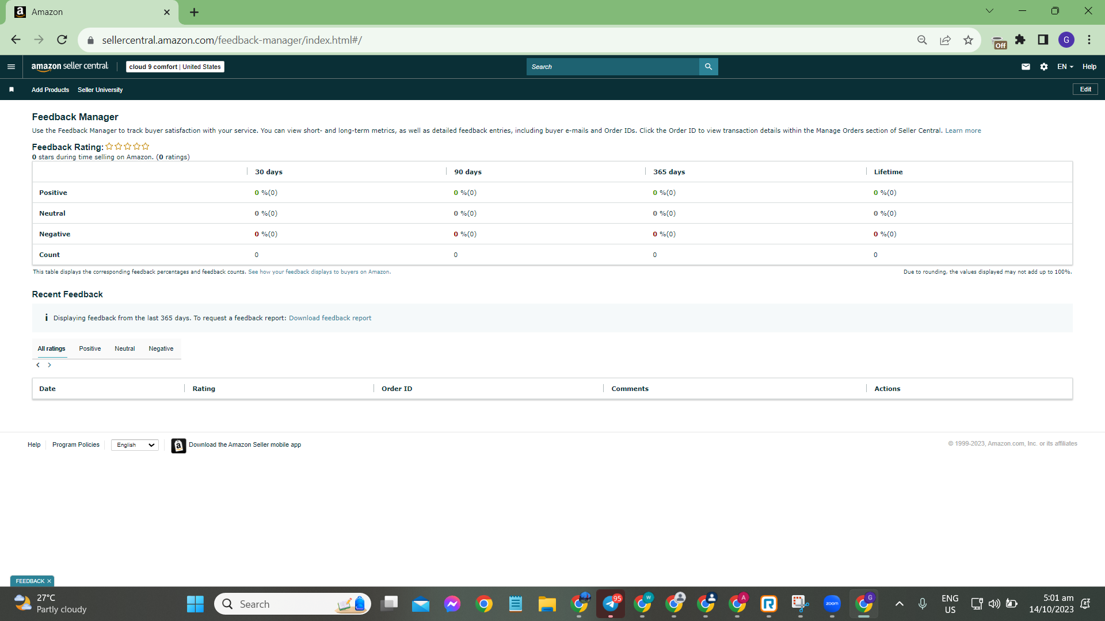Screen dimensions: 1105x621
Task: Open the Chrome extensions puzzle icon
Action: (1020, 40)
